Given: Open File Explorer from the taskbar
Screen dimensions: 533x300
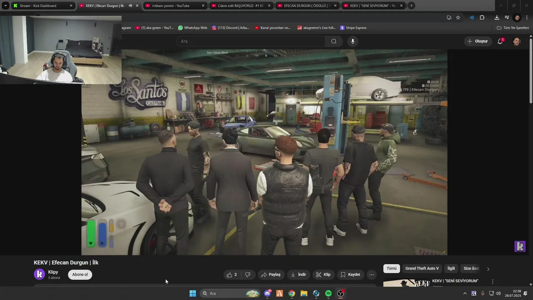Looking at the screenshot, I should [x=304, y=293].
